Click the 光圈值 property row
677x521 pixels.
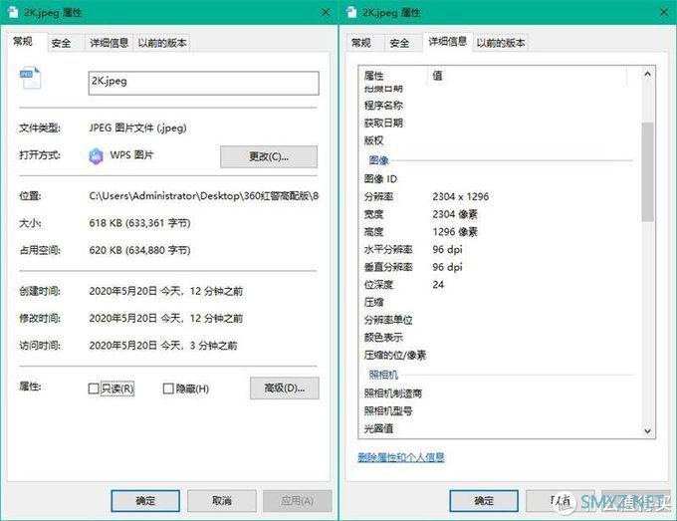[x=500, y=428]
